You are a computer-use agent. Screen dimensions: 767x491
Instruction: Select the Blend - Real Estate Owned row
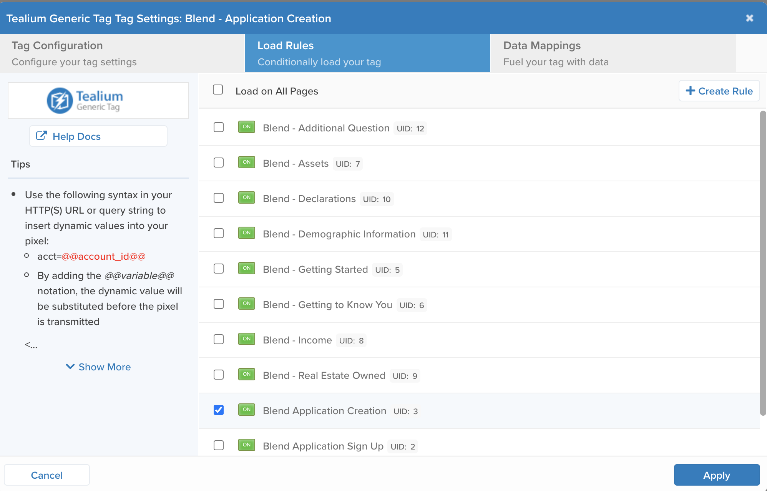tap(324, 375)
